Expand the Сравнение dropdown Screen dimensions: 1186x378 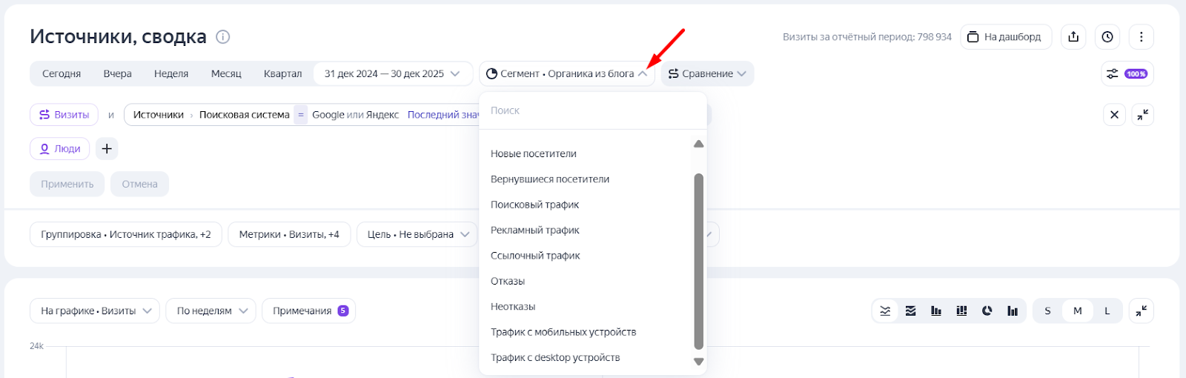707,74
